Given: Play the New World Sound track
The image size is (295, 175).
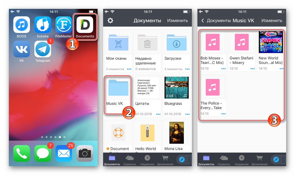Looking at the screenshot, I should point(271,50).
